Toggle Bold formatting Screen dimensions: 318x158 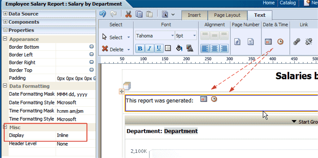pyautogui.click(x=140, y=48)
